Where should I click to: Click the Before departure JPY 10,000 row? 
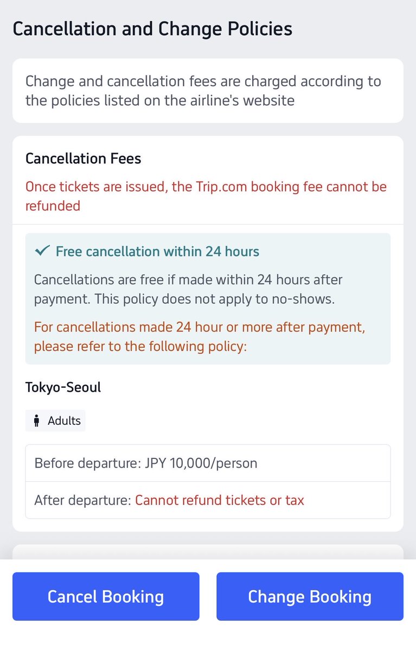click(208, 463)
